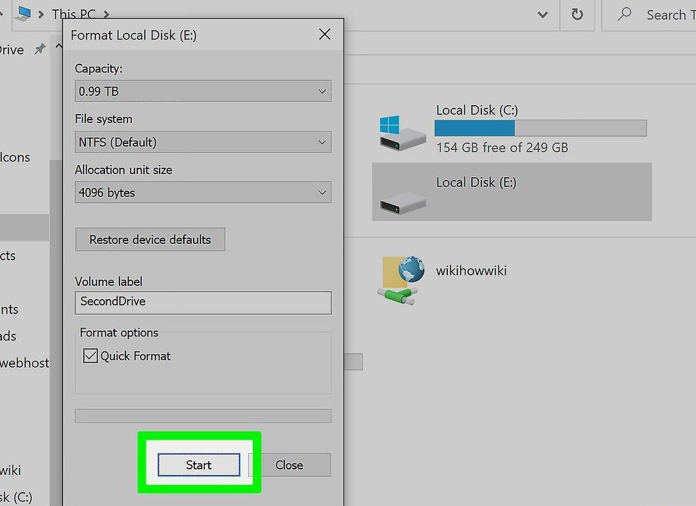Select the 'webhost' item in Explorer sidebar
Image resolution: width=696 pixels, height=506 pixels.
point(24,363)
